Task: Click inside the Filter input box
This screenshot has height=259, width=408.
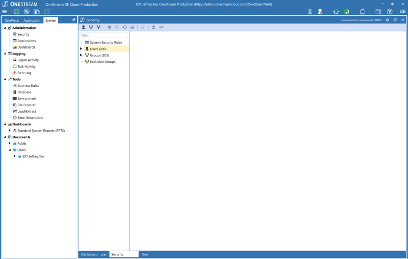Action: point(103,35)
